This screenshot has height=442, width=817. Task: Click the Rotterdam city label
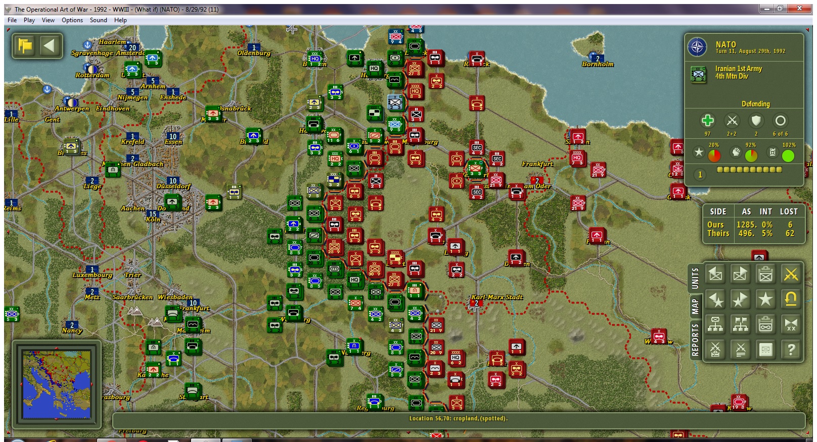(93, 75)
